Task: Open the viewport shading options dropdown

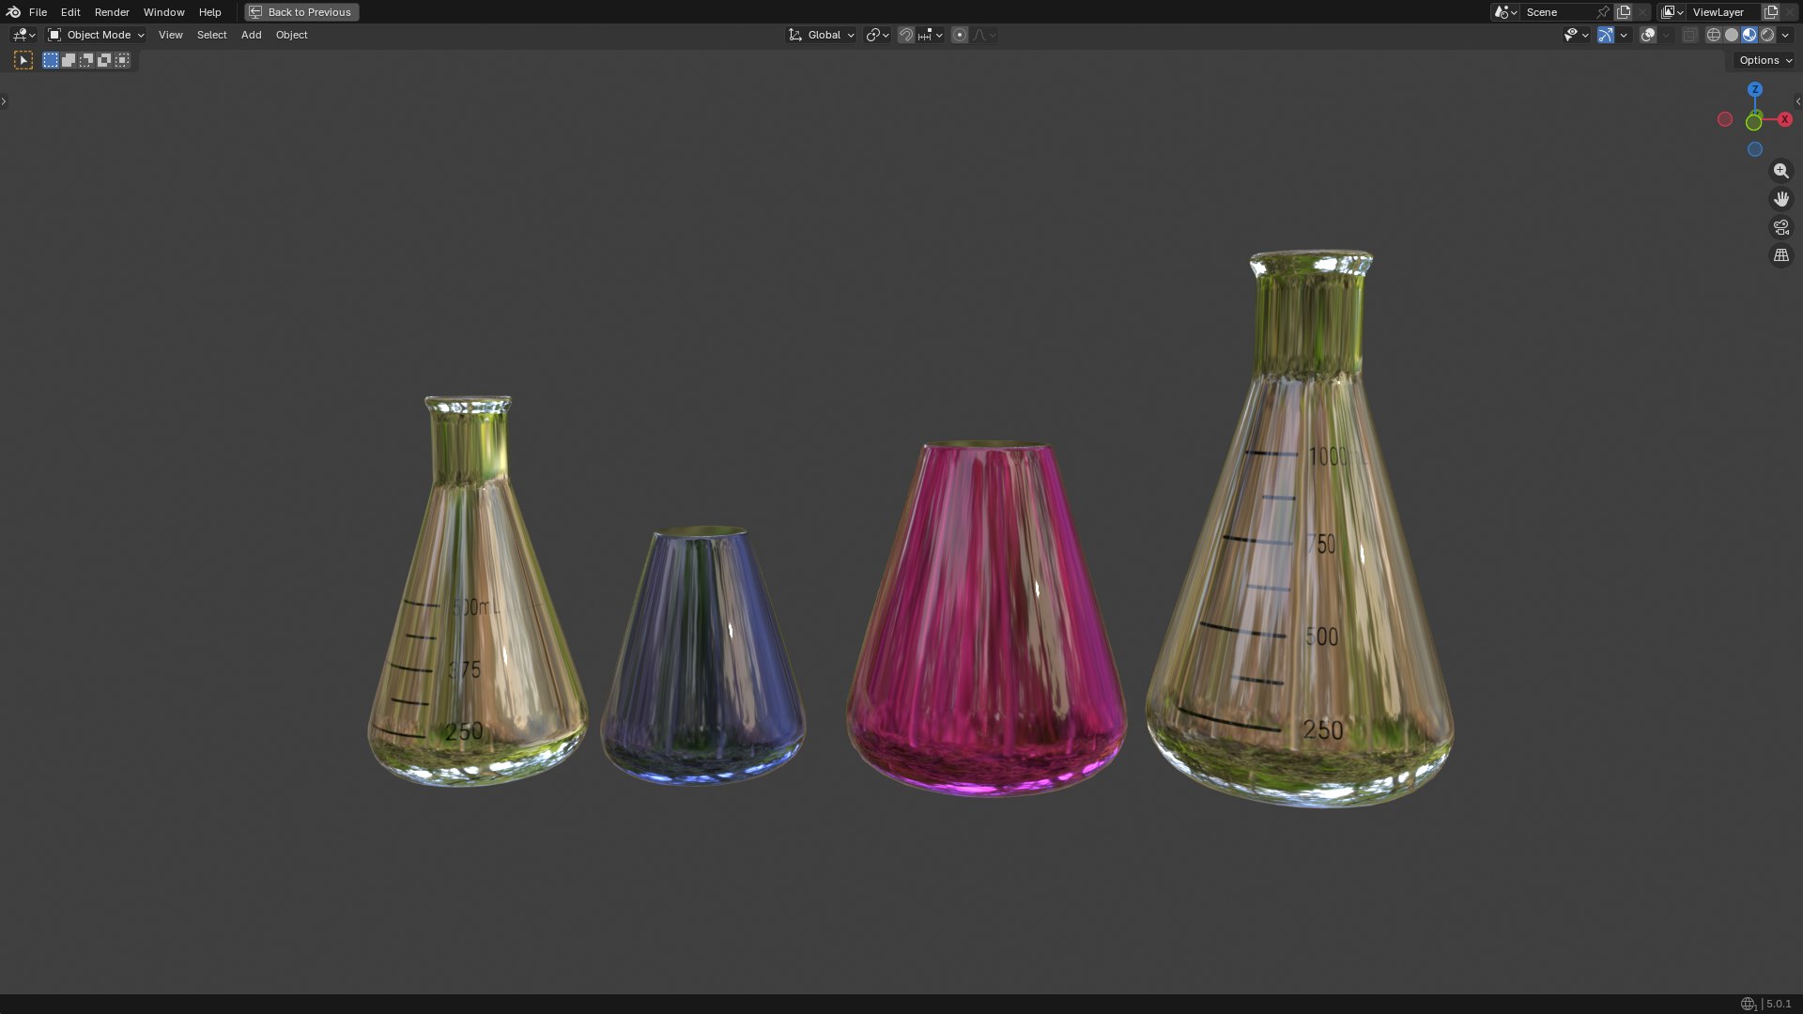Action: click(x=1785, y=35)
